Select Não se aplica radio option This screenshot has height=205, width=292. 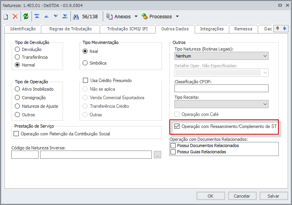[85, 89]
